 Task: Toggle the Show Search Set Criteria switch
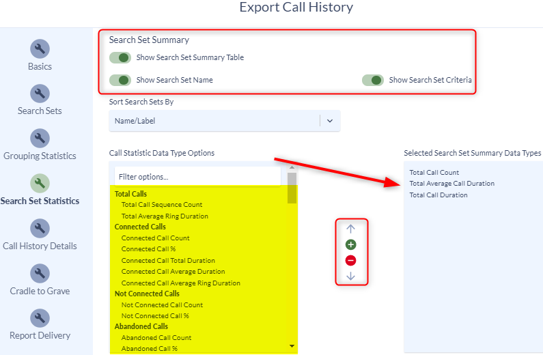pos(373,81)
